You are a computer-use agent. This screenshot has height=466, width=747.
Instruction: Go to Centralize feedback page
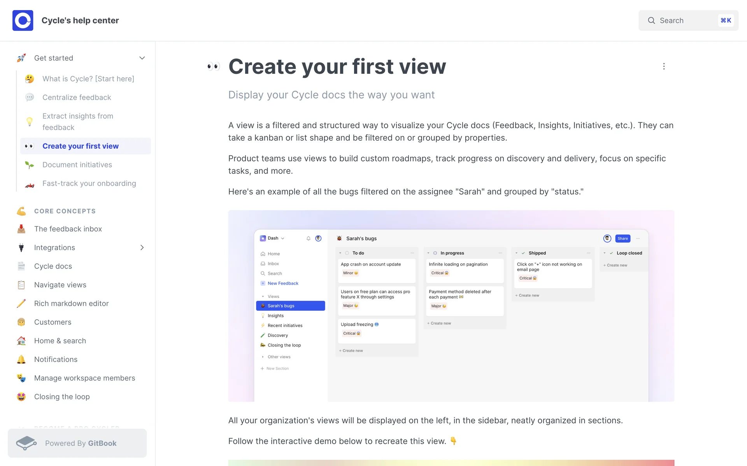click(x=77, y=97)
